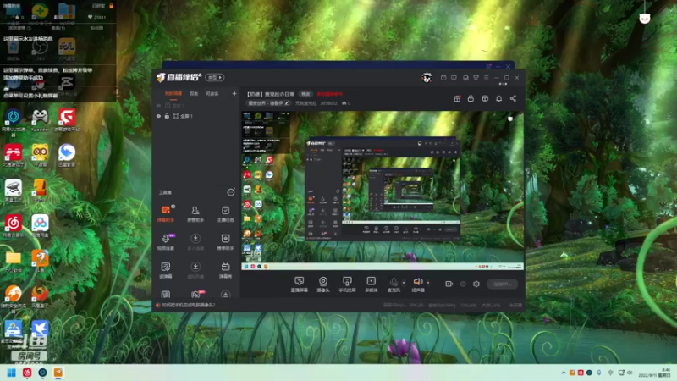Open the 视频连麦 microphone tool
The height and width of the screenshot is (381, 677).
point(165,242)
